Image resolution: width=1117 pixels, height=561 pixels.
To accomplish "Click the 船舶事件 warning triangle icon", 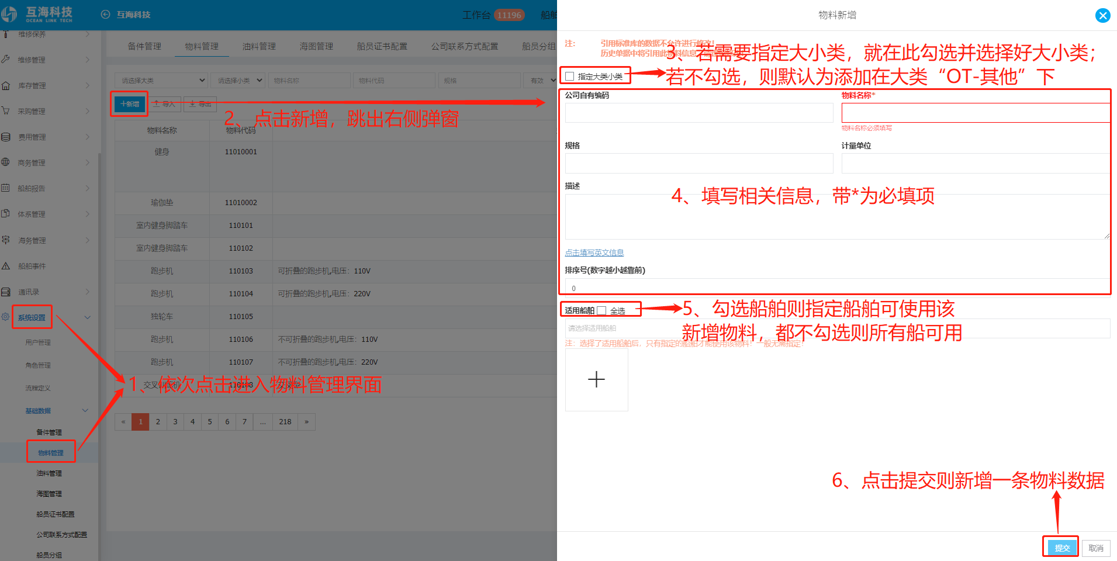I will (6, 266).
